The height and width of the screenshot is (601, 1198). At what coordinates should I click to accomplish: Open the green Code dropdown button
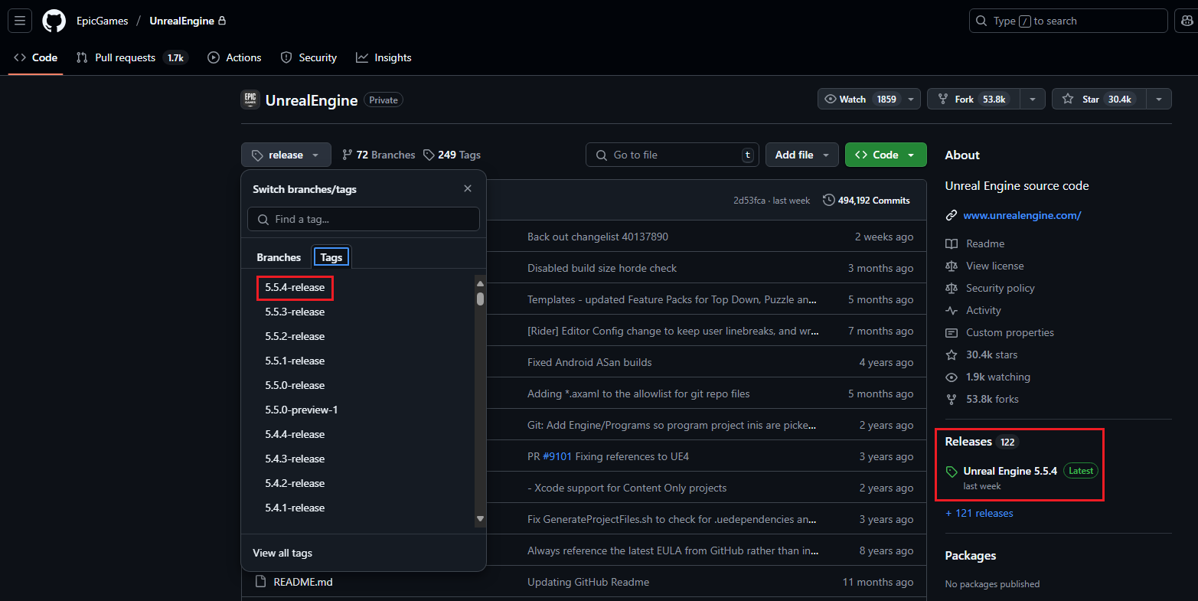[x=886, y=155]
